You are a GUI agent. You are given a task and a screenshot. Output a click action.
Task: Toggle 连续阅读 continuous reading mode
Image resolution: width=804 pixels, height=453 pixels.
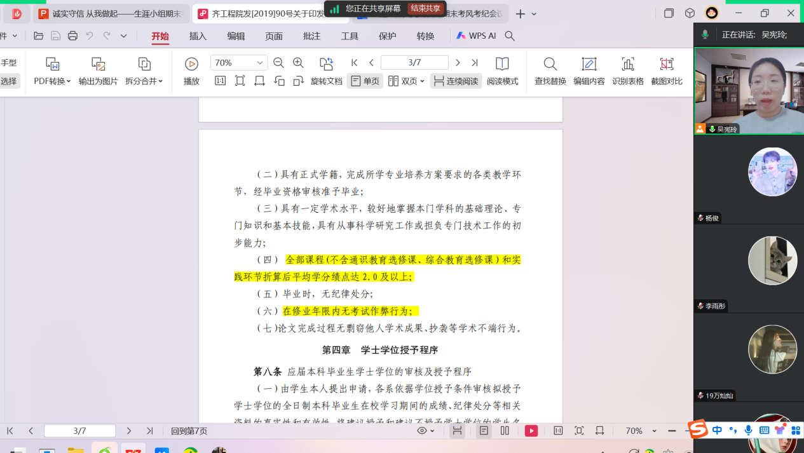point(456,81)
